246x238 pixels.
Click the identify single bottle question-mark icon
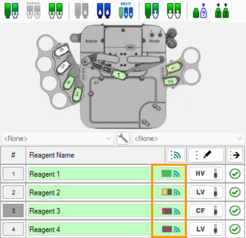(x=200, y=11)
